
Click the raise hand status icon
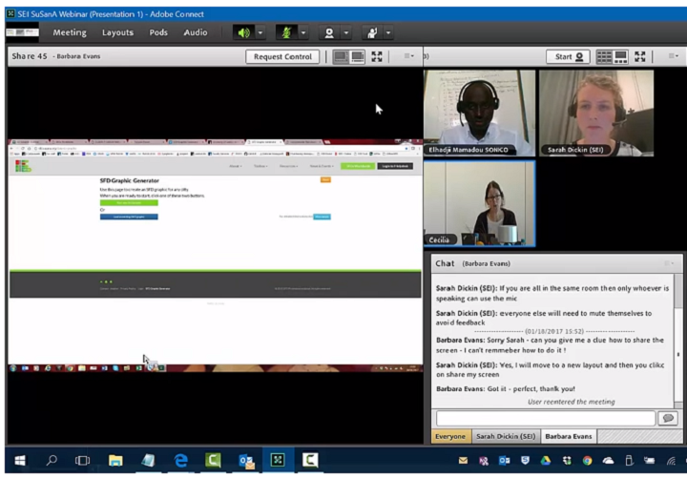coord(370,32)
